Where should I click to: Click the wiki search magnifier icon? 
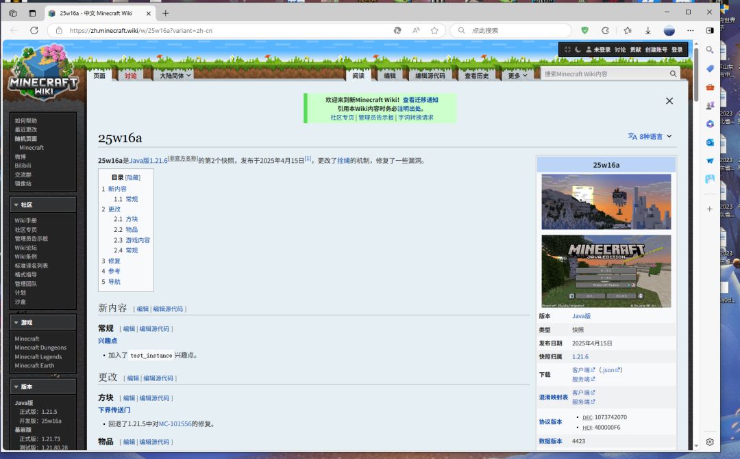[673, 74]
